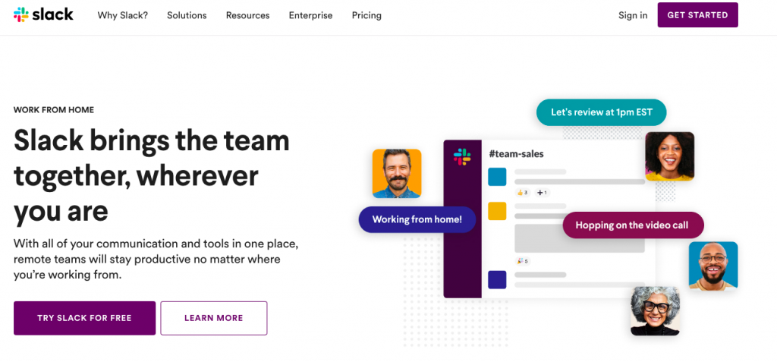Image resolution: width=777 pixels, height=362 pixels.
Task: Click the gray-haired woman with glasses photo
Action: pos(655,311)
